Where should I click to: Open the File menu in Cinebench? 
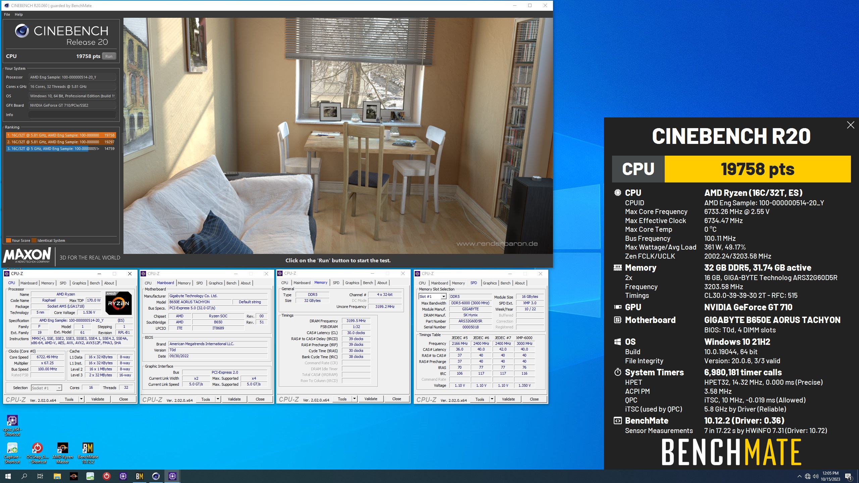7,14
